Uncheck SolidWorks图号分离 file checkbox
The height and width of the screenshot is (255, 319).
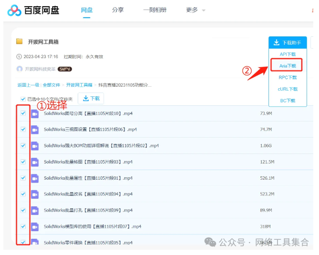(x=23, y=113)
